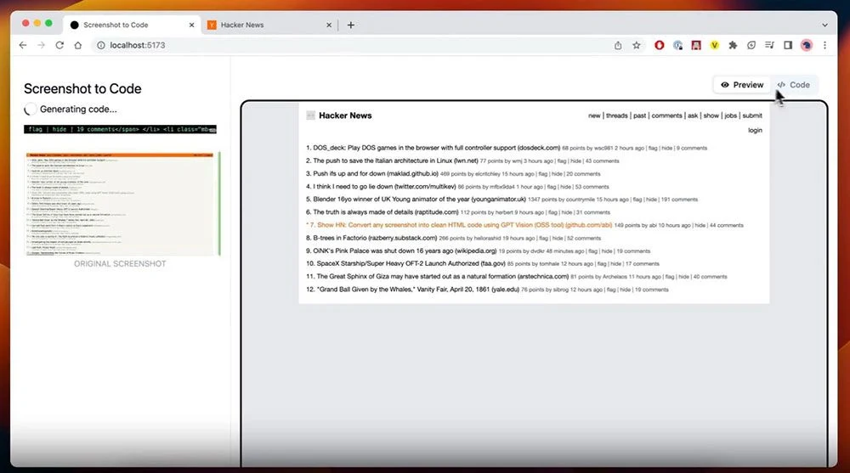
Task: Open the 'Grand Ball Given by the Whales' story
Action: (418, 290)
